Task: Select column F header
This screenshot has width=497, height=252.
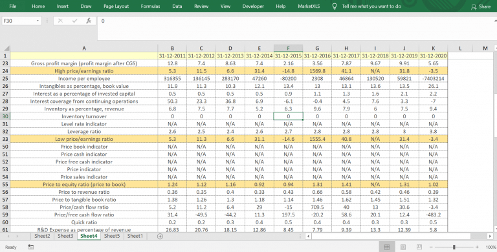Action: pos(288,48)
